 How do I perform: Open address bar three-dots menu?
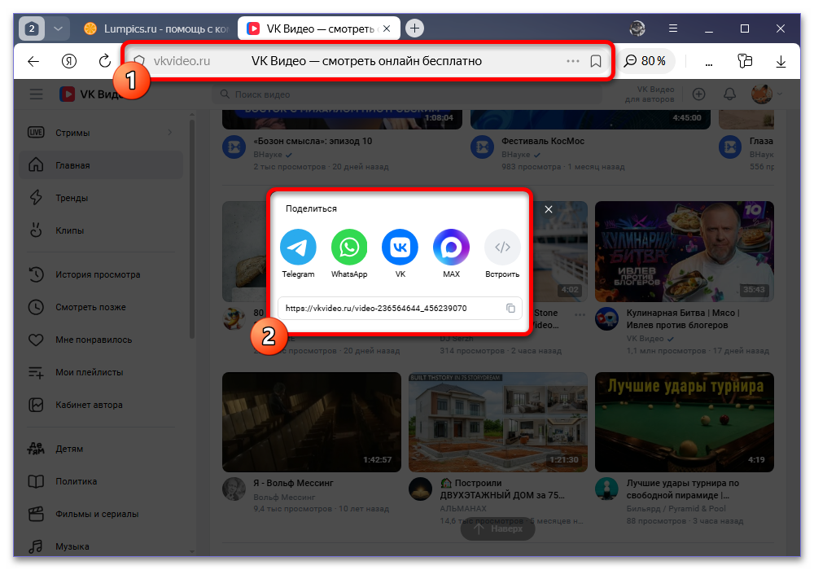tap(572, 61)
